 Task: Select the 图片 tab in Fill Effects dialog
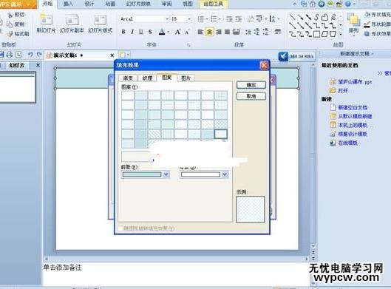pyautogui.click(x=186, y=78)
